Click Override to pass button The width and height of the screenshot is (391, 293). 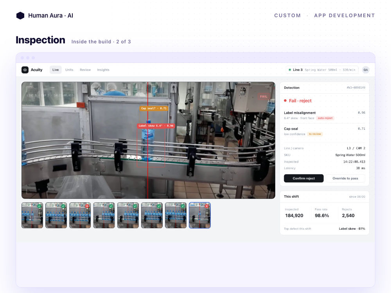pos(345,179)
